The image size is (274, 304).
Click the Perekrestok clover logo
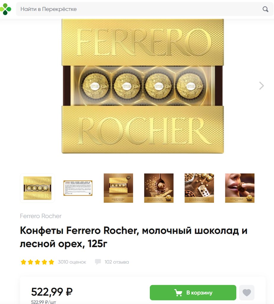(x=5, y=9)
